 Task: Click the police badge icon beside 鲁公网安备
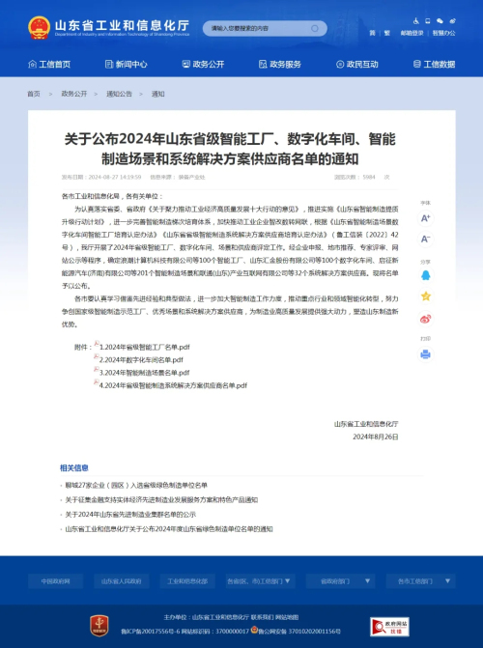[x=254, y=631]
